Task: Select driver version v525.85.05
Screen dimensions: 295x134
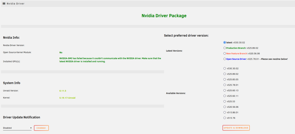Action: pos(224,79)
